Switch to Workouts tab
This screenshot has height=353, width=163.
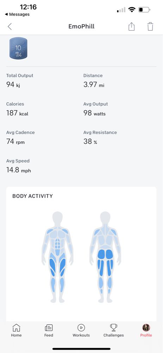81,330
